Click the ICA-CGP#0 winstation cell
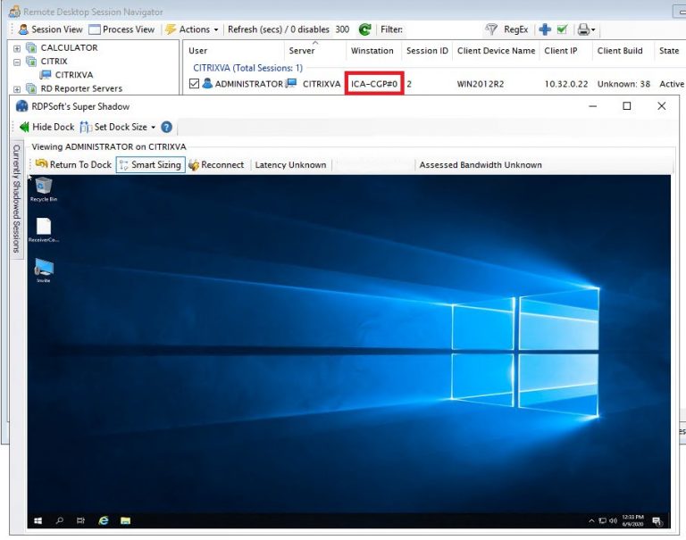This screenshot has height=540, width=686. click(374, 84)
